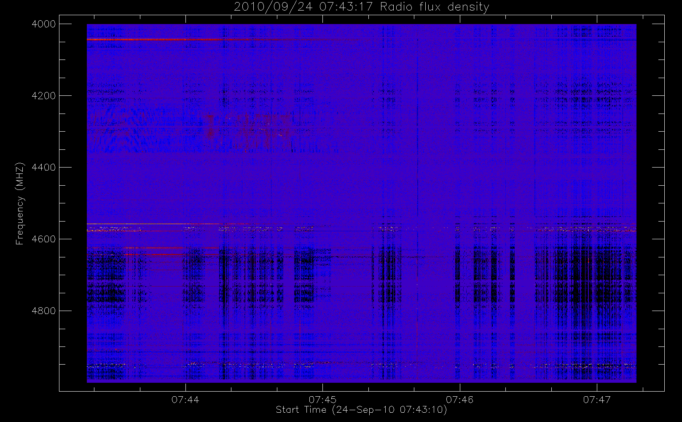Click the 07:44 time tick label
Image resolution: width=682 pixels, height=422 pixels.
point(185,400)
